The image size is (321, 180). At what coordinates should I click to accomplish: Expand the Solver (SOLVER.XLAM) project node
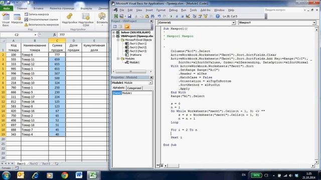(114, 32)
